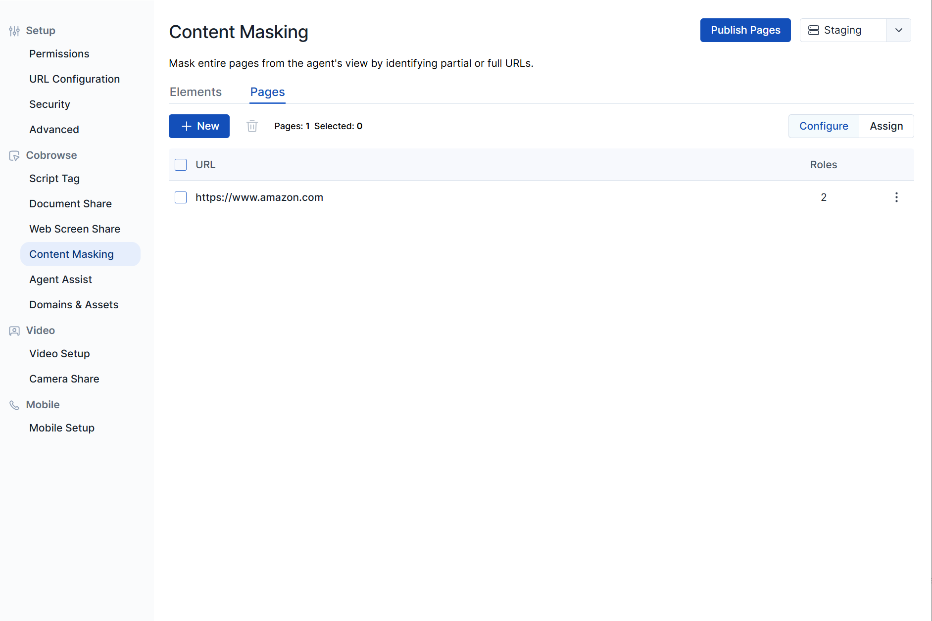Open Agent Assist in the sidebar
This screenshot has height=621, width=932.
[60, 280]
